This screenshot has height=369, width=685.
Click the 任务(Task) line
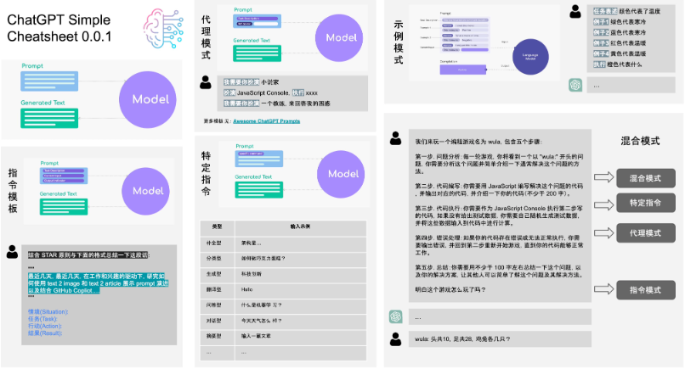click(42, 319)
